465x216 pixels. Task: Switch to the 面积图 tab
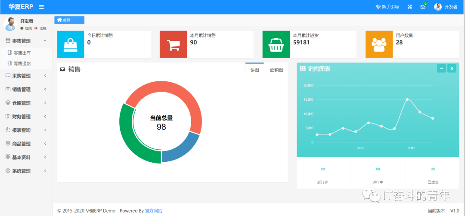tap(276, 70)
